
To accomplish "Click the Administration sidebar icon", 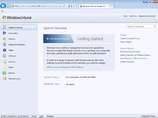I will coord(4,78).
